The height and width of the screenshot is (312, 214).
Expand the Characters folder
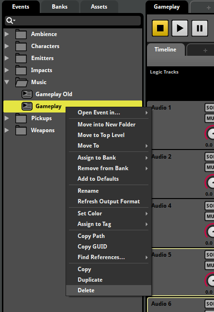click(x=7, y=46)
